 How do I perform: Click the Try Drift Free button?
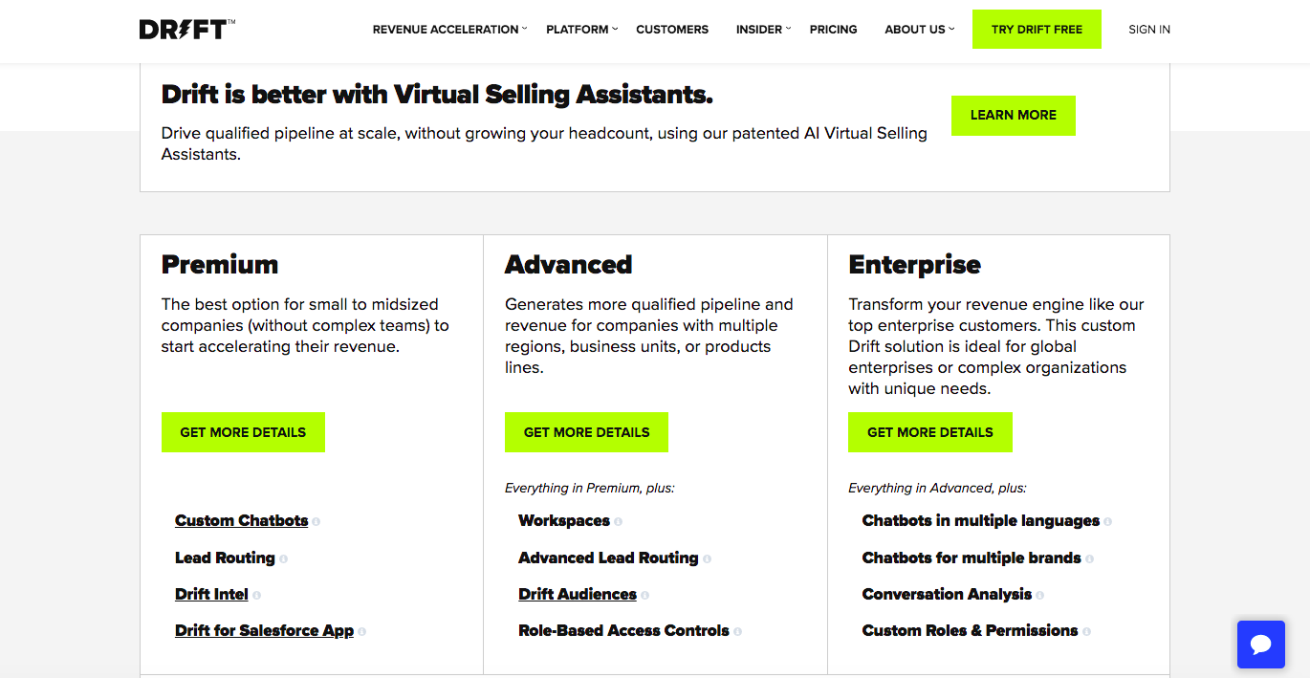click(x=1037, y=30)
